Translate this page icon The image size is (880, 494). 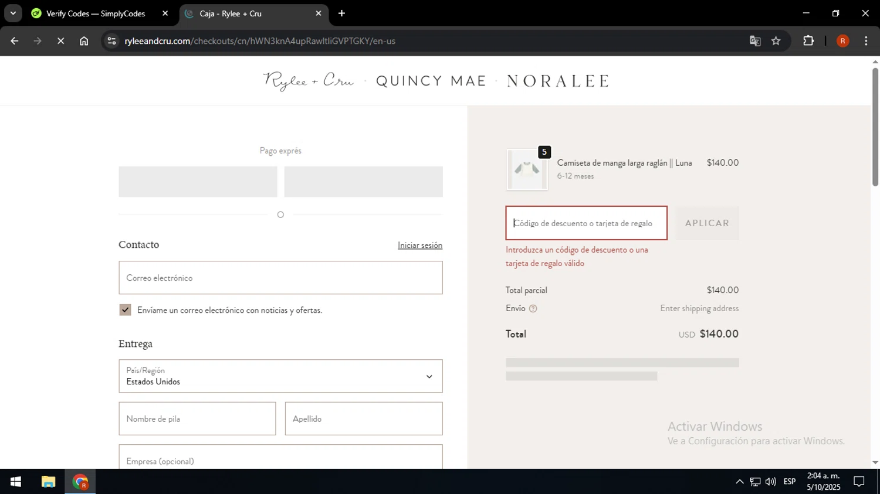point(755,41)
